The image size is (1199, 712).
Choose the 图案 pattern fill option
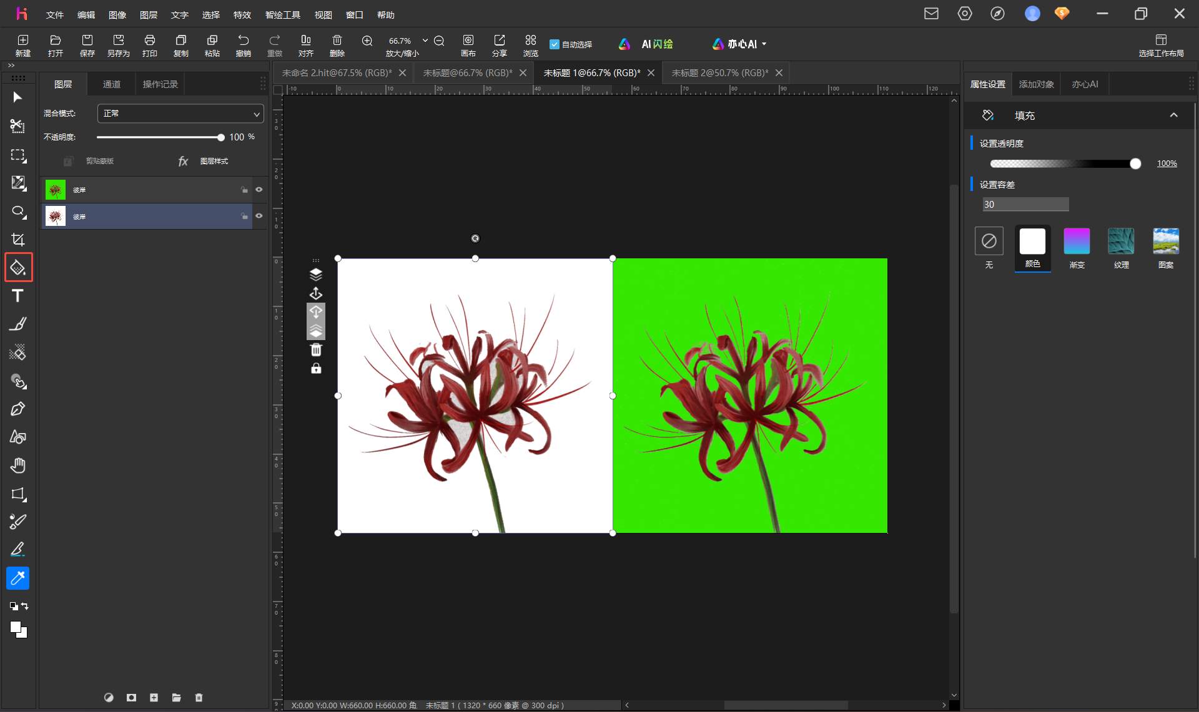(x=1166, y=248)
